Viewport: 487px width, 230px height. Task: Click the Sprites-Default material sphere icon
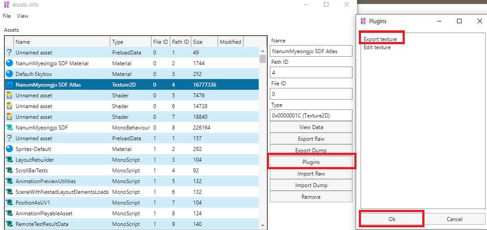(x=10, y=149)
